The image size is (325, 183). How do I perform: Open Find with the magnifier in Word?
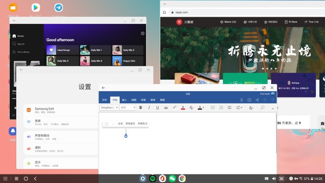[263, 107]
